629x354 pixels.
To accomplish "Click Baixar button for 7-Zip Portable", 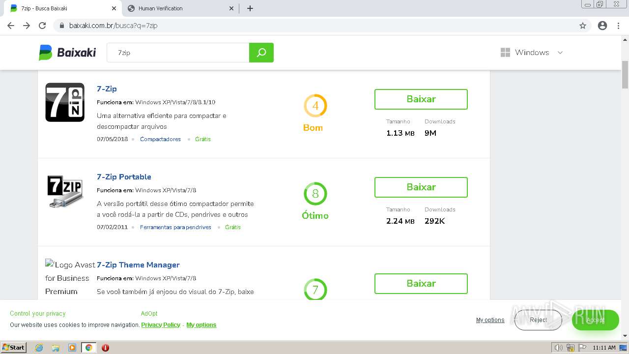I will click(421, 187).
